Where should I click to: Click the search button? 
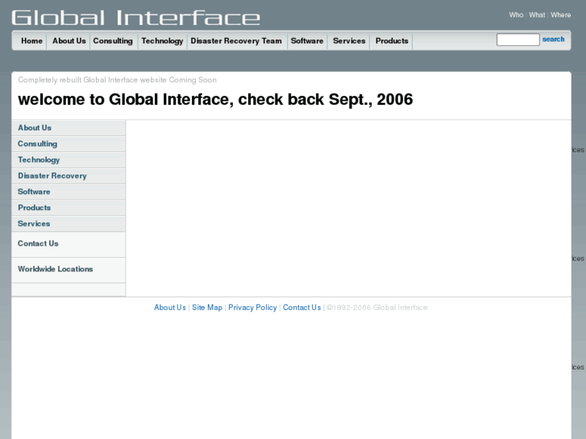[553, 39]
